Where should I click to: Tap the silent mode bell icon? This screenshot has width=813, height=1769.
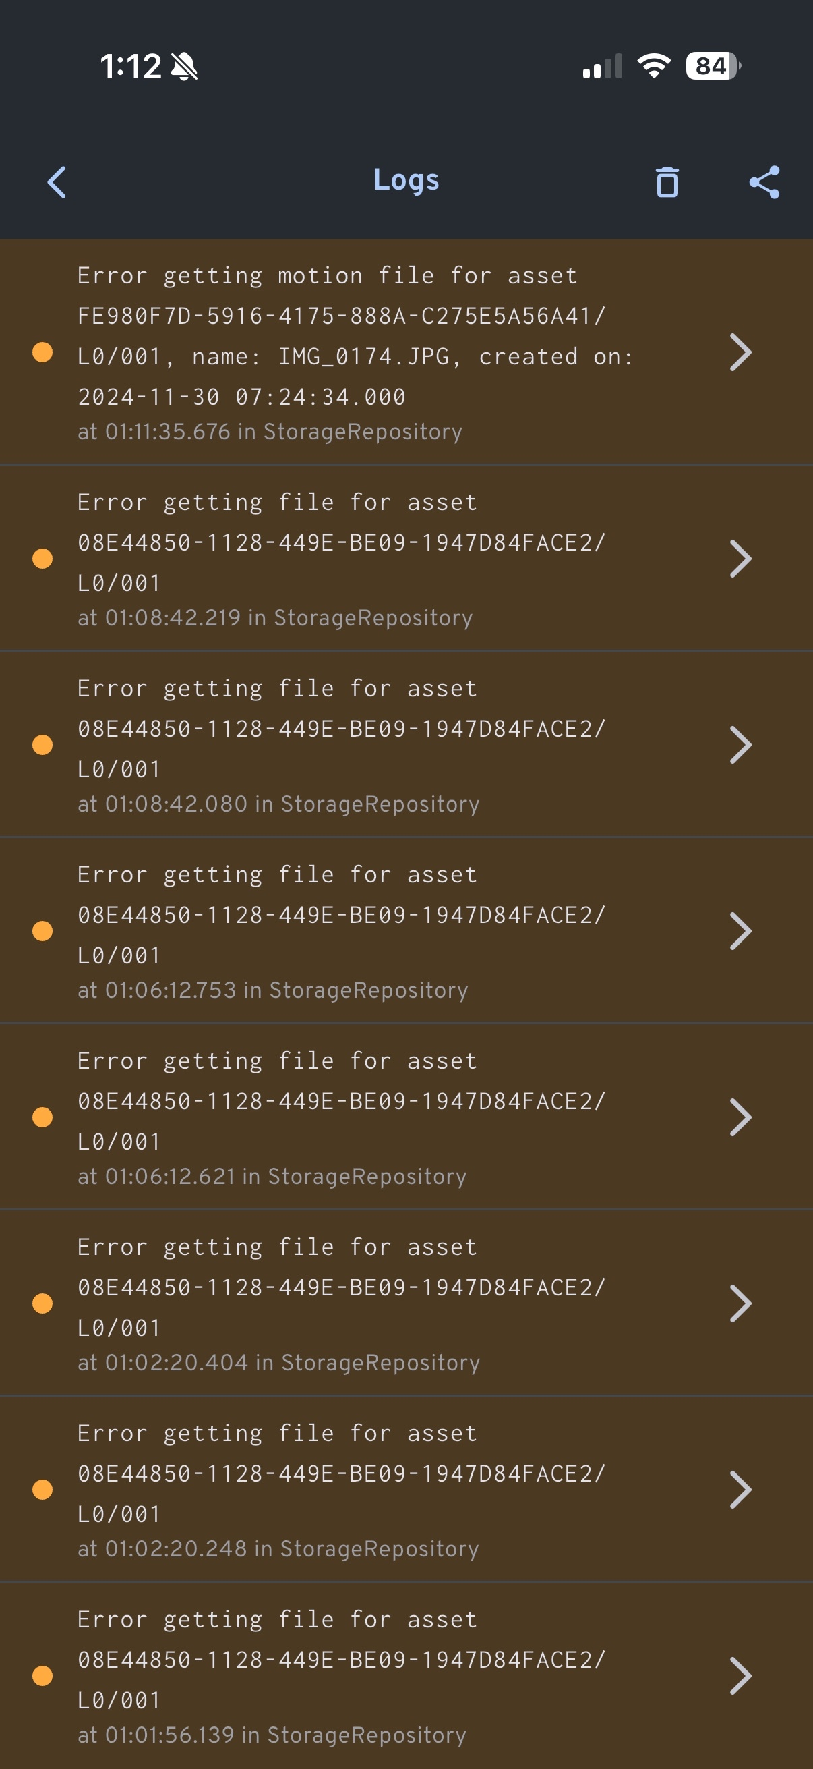click(x=185, y=67)
